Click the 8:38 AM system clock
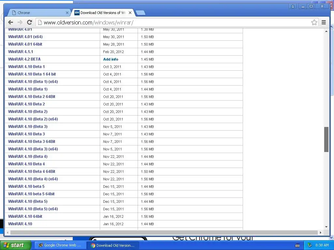Viewport: 334px width, 250px height. pos(322,245)
